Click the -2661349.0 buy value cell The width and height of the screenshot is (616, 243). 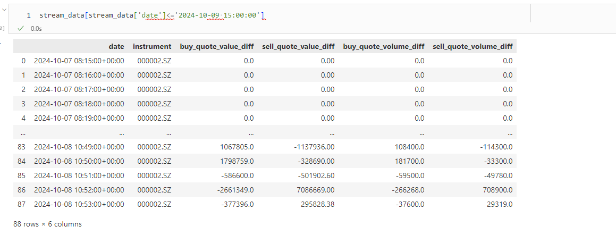(x=235, y=190)
